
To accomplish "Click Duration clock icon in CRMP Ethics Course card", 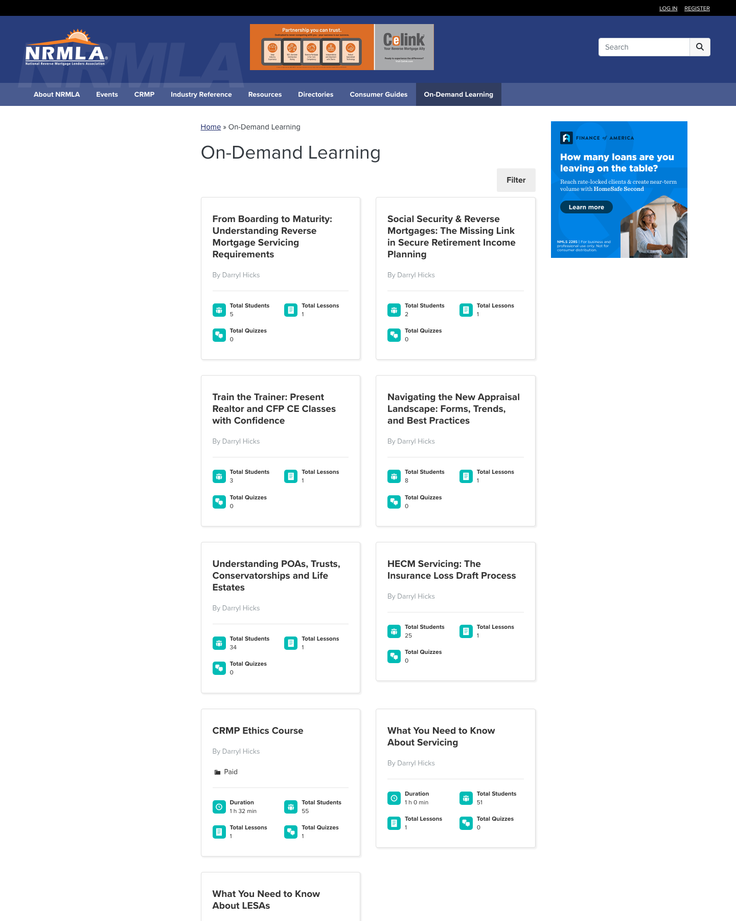I will [219, 807].
